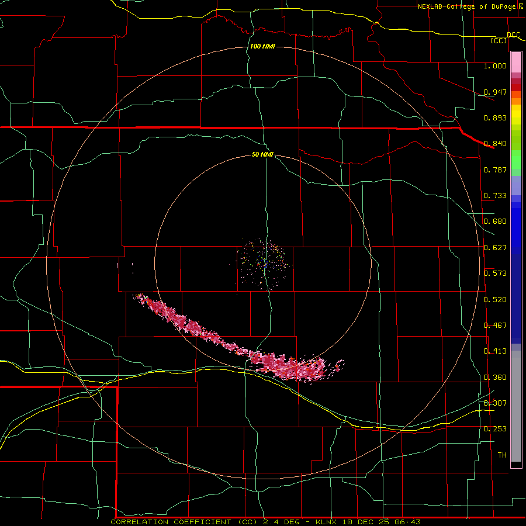
Task: Select the 1.000 scale value
Action: point(495,65)
